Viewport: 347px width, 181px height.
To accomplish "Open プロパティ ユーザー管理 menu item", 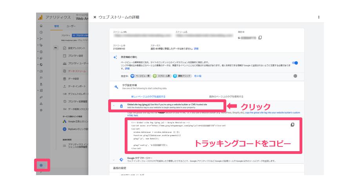I will tap(75, 63).
